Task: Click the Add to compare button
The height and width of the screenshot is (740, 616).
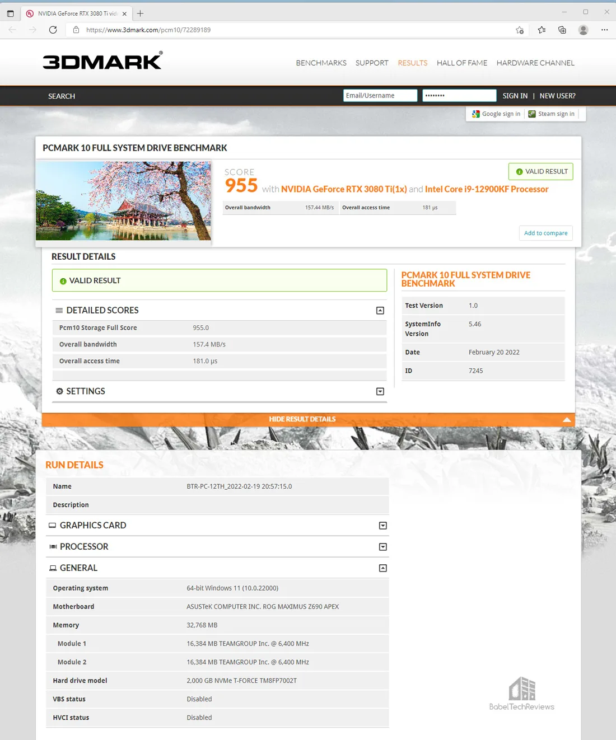Action: click(x=546, y=233)
